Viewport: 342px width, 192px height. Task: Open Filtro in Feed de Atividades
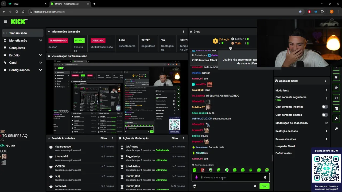pyautogui.click(x=103, y=138)
